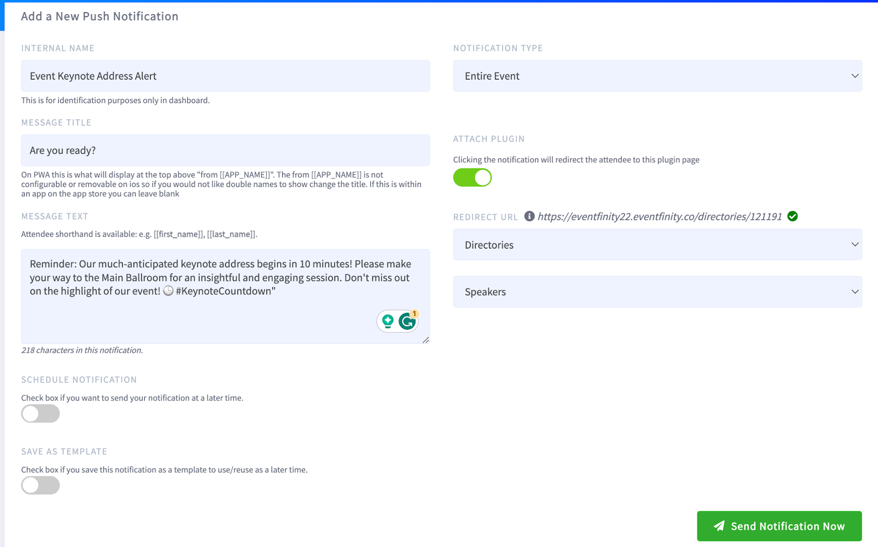Screen dimensions: 878x547
Task: Click 'Check box if you save this notification' hint
Action: click(x=164, y=470)
